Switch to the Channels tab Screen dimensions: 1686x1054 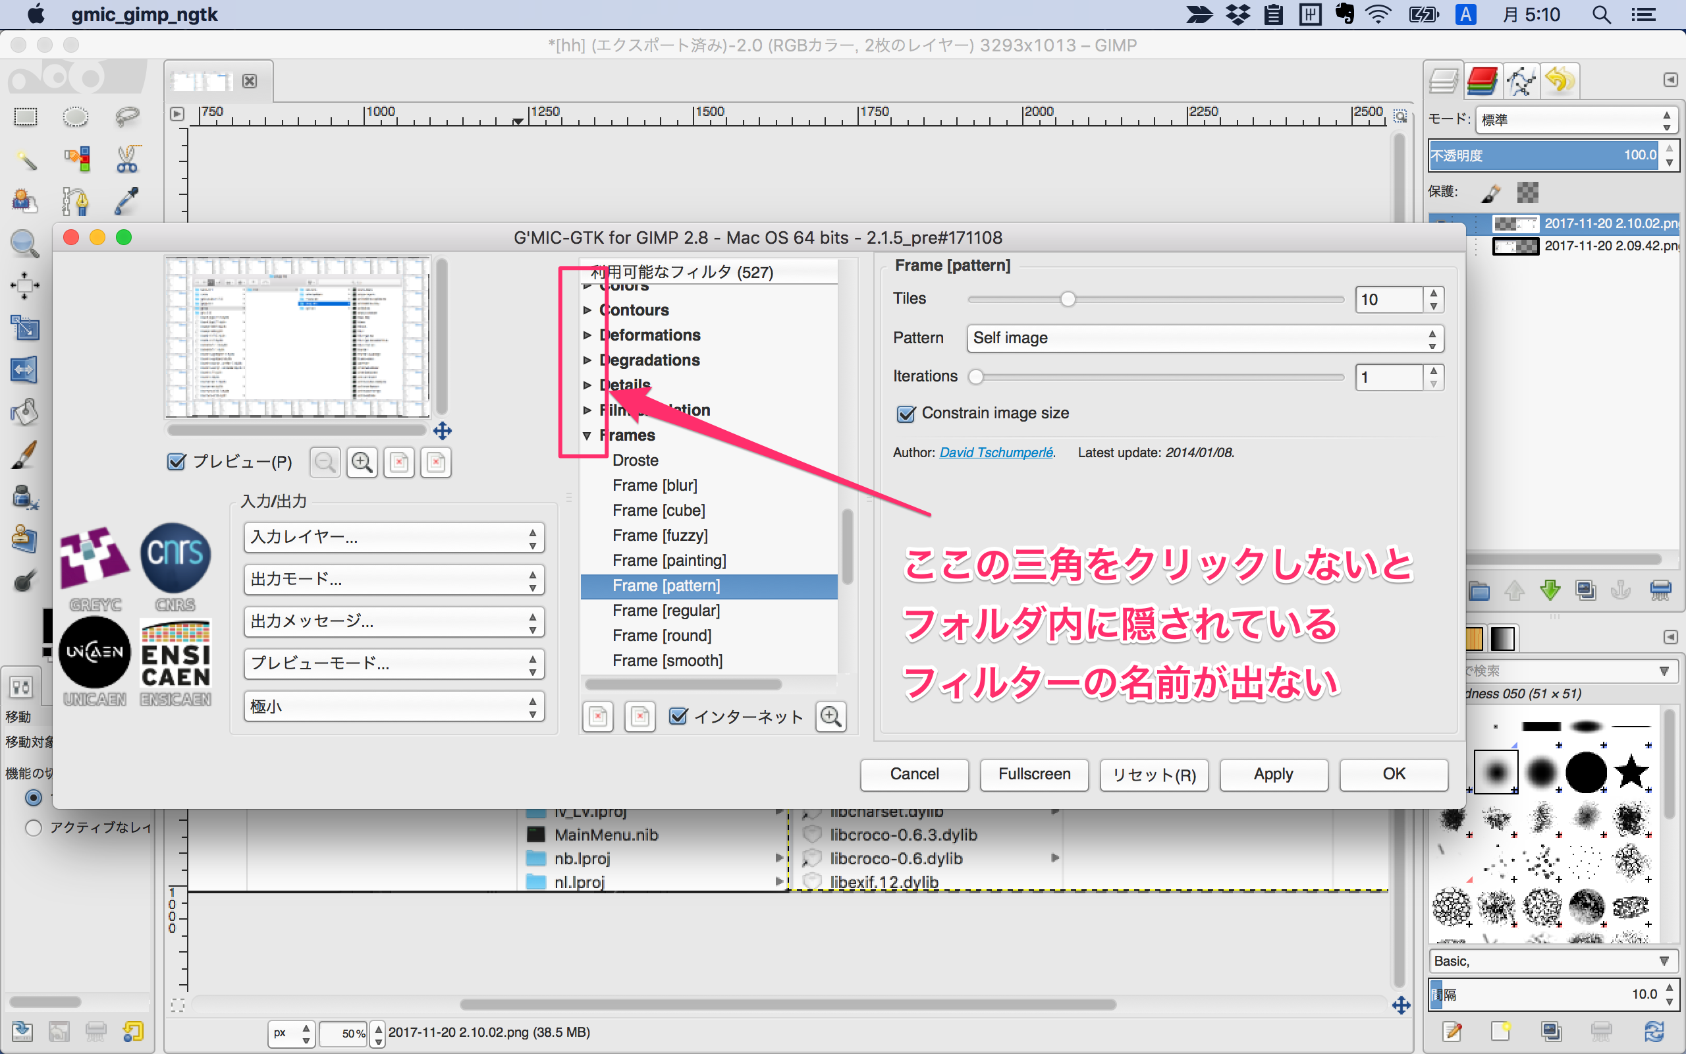tap(1482, 82)
